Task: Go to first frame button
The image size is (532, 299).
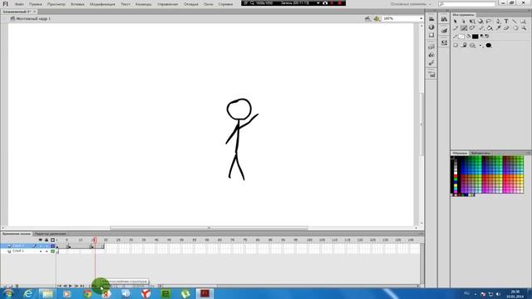Action: coord(59,286)
